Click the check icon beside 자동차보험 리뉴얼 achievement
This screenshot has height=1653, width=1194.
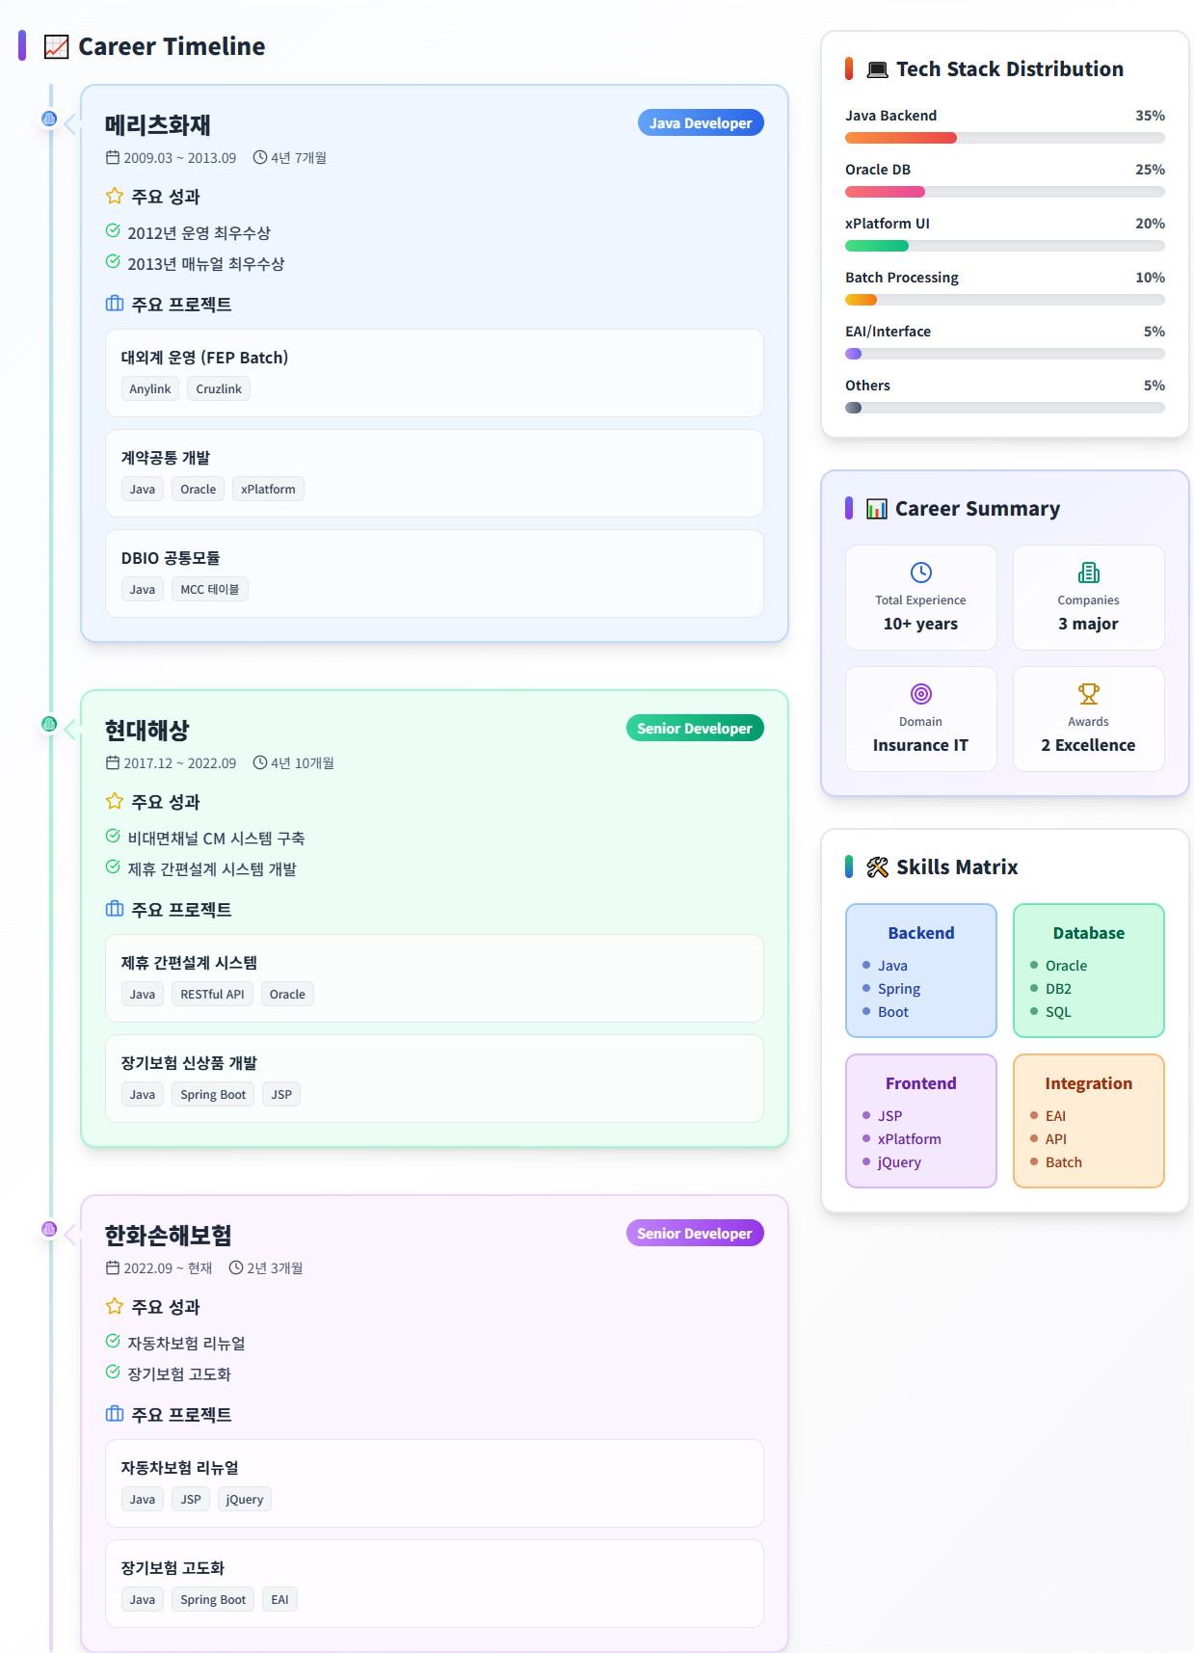click(x=113, y=1342)
